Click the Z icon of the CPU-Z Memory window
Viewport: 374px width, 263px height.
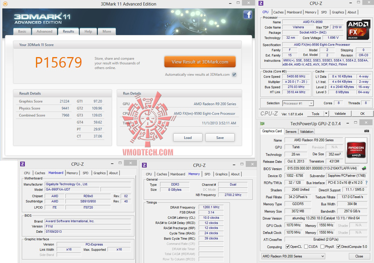coord(144,165)
